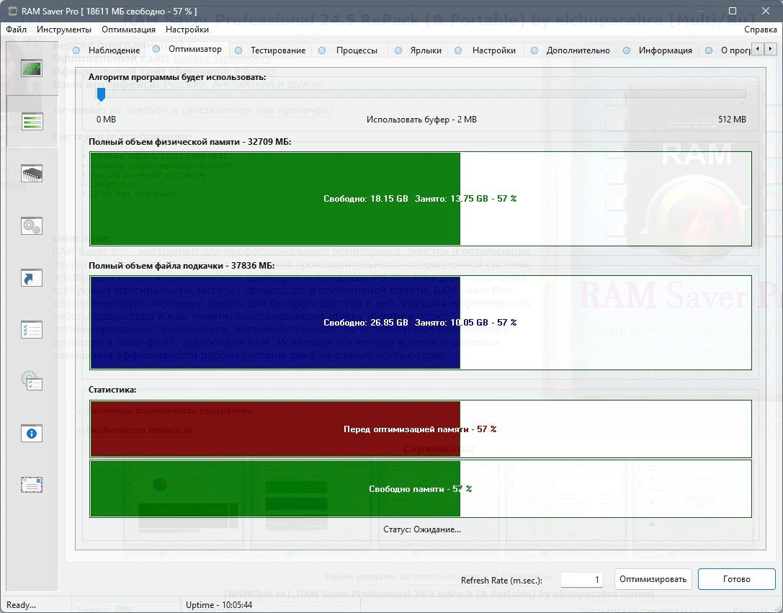Open the Справка menu
The image size is (783, 613).
tap(760, 30)
